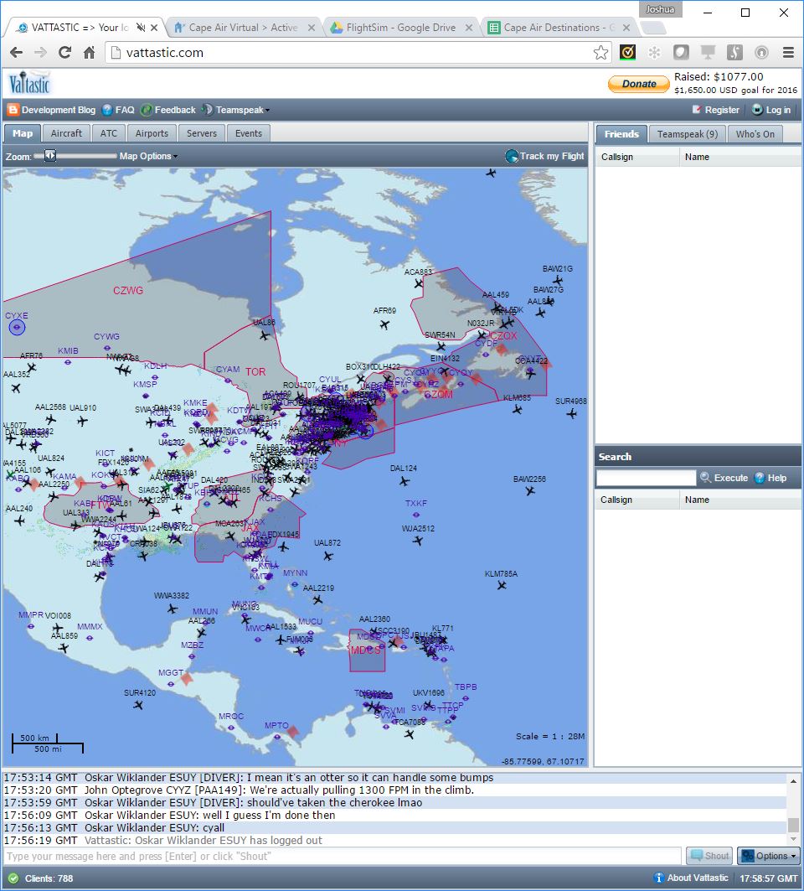The width and height of the screenshot is (804, 891).
Task: Click the Name header in search results
Action: (x=740, y=500)
